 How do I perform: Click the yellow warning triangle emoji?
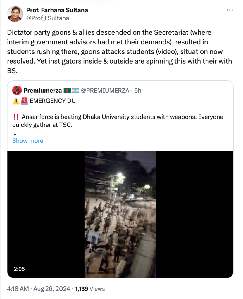16,101
